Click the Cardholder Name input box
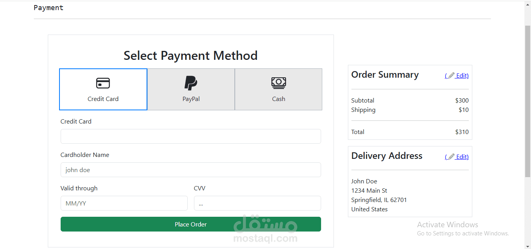This screenshot has height=249, width=531. coord(190,170)
